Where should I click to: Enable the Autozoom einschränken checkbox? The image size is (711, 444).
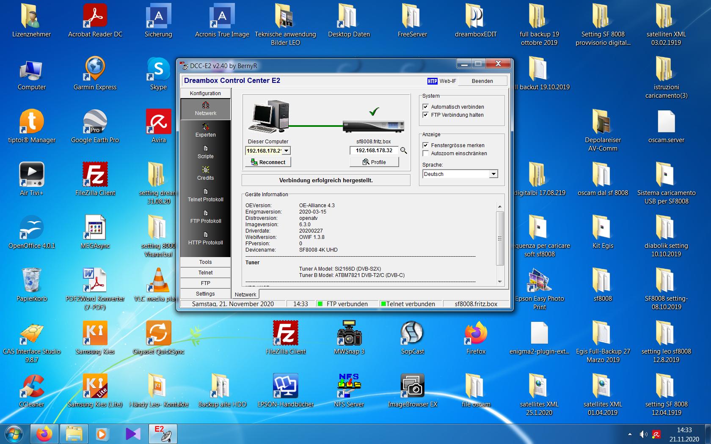[426, 153]
